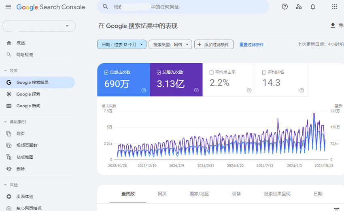Click help icon on 总曝光次数 card
Viewport: 344px width, 211px height.
click(x=196, y=90)
